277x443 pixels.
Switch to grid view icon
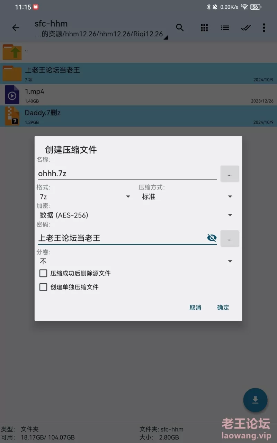(x=204, y=28)
